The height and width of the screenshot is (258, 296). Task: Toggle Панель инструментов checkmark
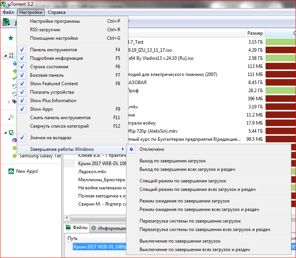[22, 50]
